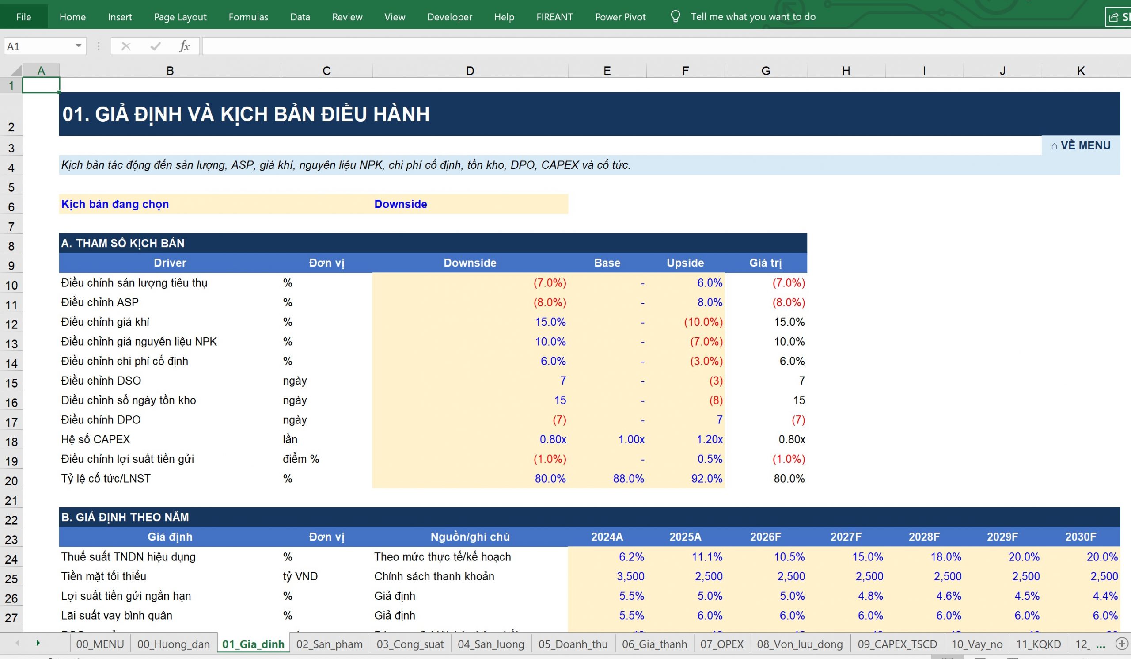
Task: Select row 10 header
Action: (11, 285)
